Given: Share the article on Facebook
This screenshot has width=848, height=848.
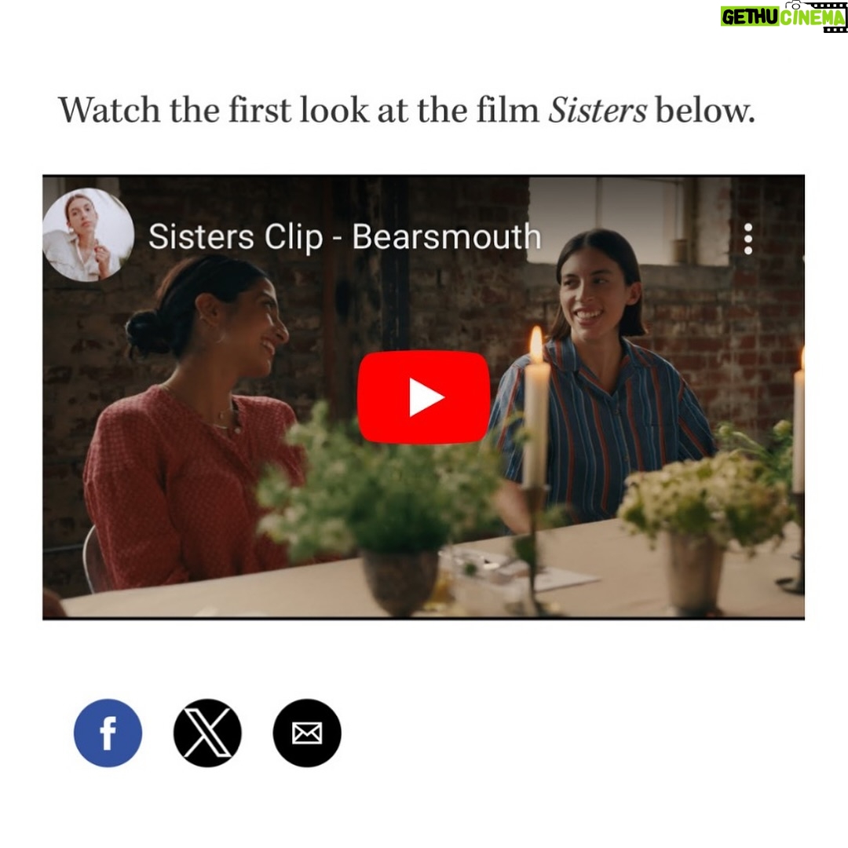Looking at the screenshot, I should coord(108,733).
